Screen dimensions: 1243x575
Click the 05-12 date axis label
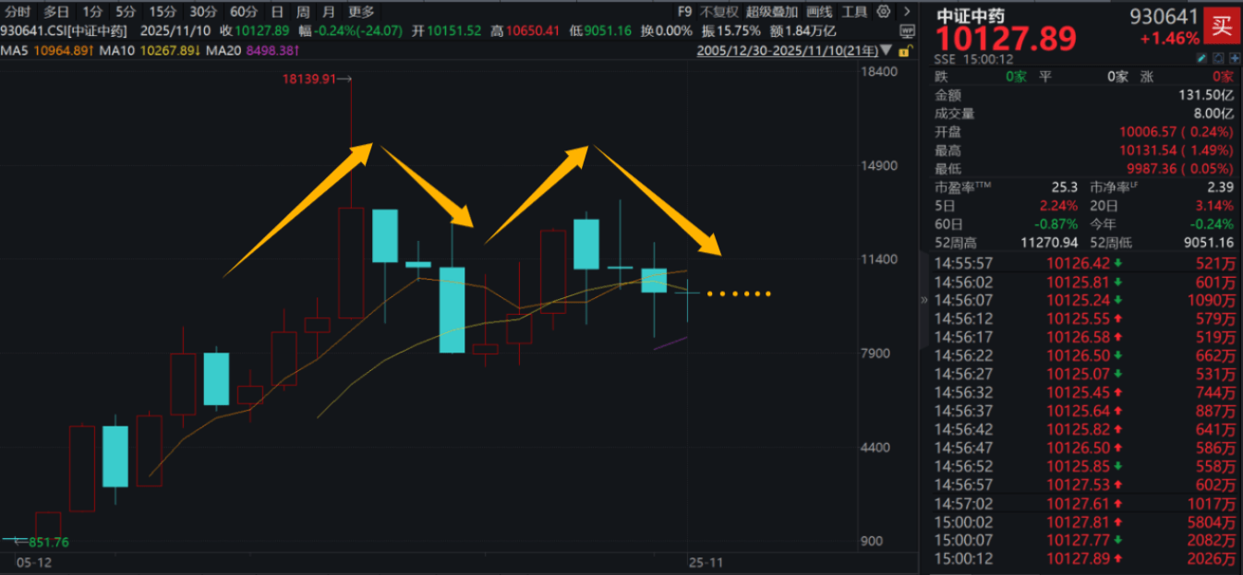33,560
